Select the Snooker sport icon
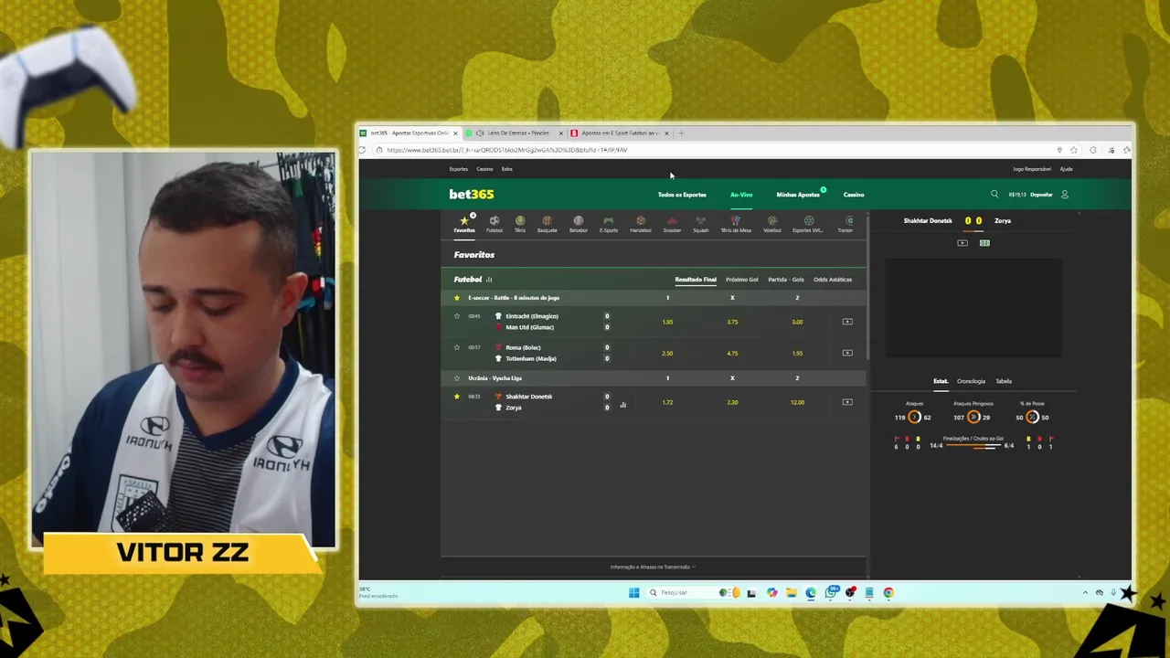 pos(672,224)
